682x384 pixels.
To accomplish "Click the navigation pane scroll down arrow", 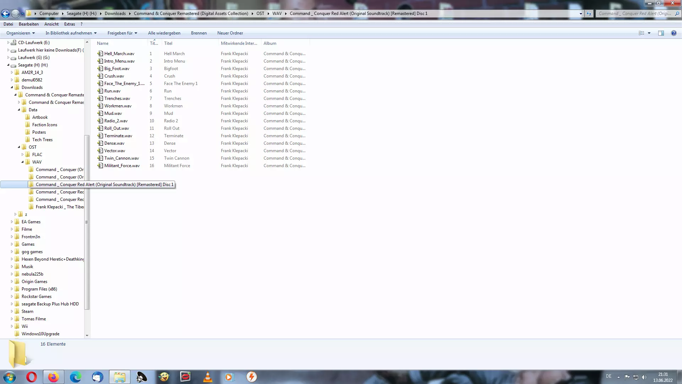I will (x=87, y=335).
